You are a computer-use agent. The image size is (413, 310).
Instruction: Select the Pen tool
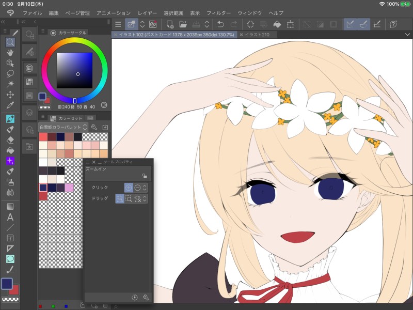click(x=10, y=119)
